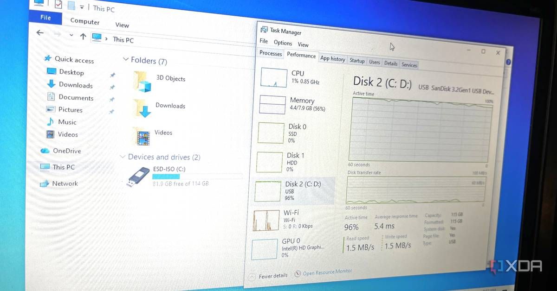This screenshot has height=291, width=557.
Task: Click the Quick access star icon
Action: [x=47, y=58]
